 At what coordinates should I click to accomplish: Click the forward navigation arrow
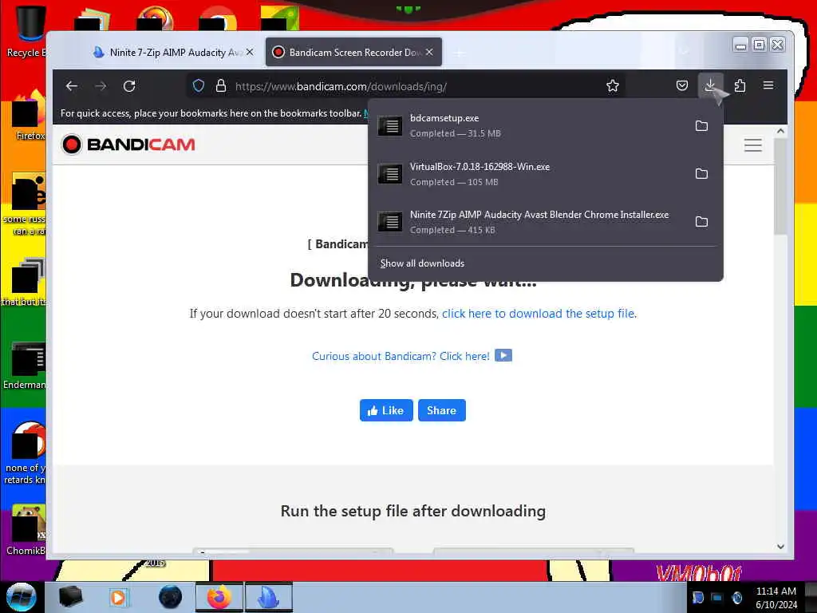click(x=101, y=86)
